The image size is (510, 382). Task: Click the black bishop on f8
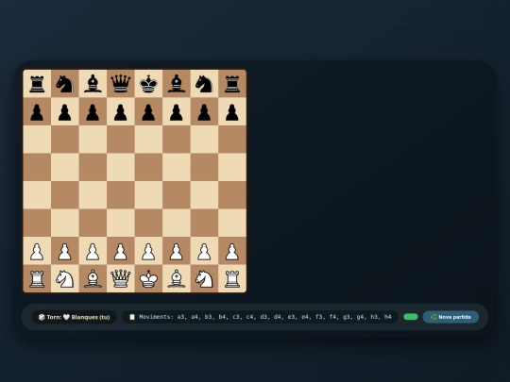pyautogui.click(x=177, y=84)
